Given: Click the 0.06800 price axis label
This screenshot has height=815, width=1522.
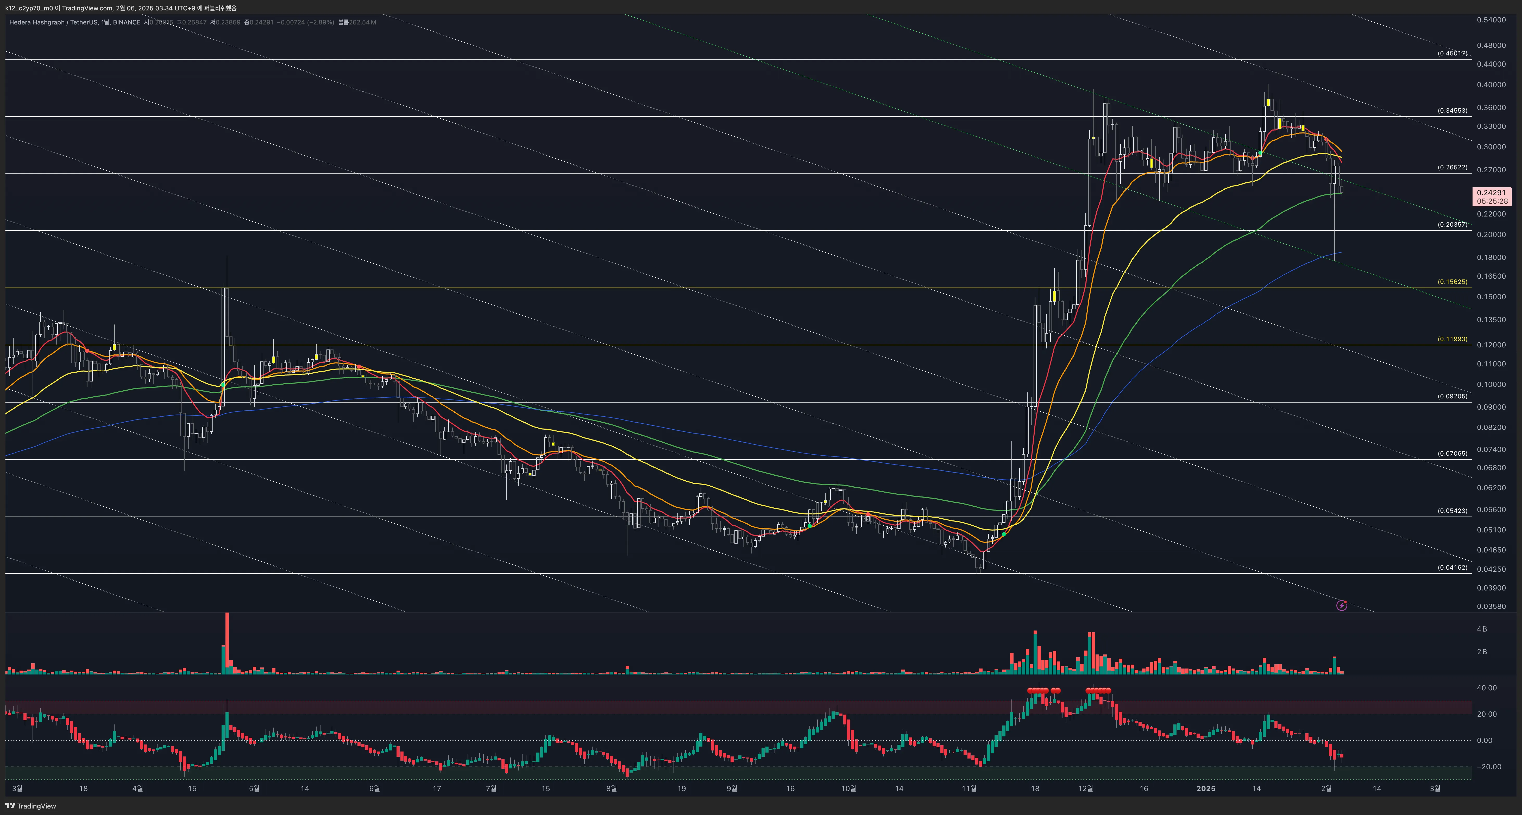Looking at the screenshot, I should click(x=1491, y=468).
